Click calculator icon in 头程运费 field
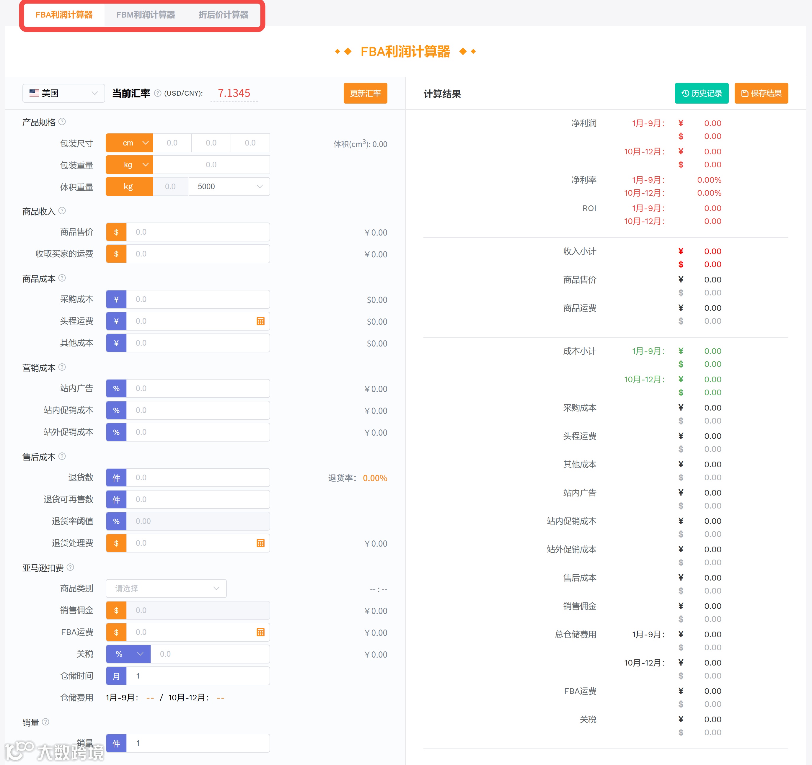This screenshot has height=765, width=812. tap(260, 321)
